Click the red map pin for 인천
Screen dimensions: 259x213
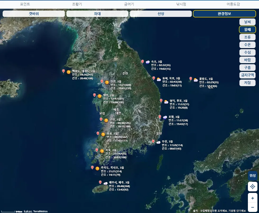tap(102, 81)
